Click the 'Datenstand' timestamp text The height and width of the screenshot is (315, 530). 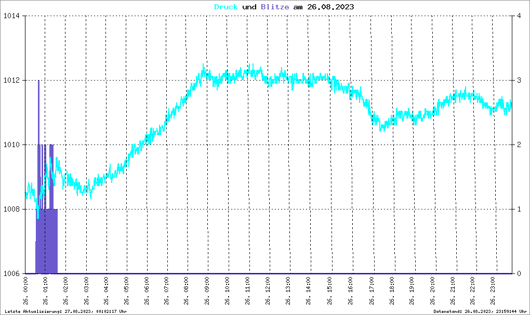click(480, 311)
